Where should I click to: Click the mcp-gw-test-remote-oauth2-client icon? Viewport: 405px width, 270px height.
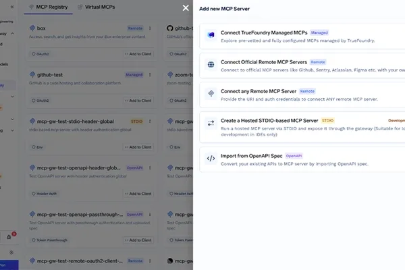tap(32, 261)
